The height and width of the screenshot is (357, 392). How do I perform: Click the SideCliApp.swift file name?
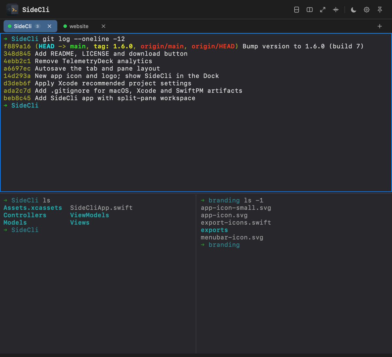point(101,208)
